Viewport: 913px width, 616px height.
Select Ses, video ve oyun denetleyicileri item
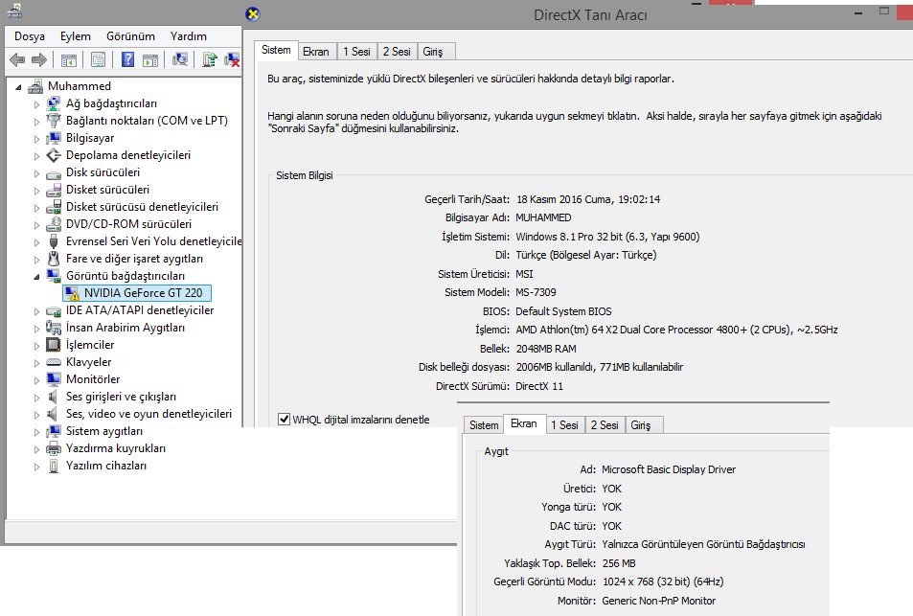pyautogui.click(x=149, y=414)
